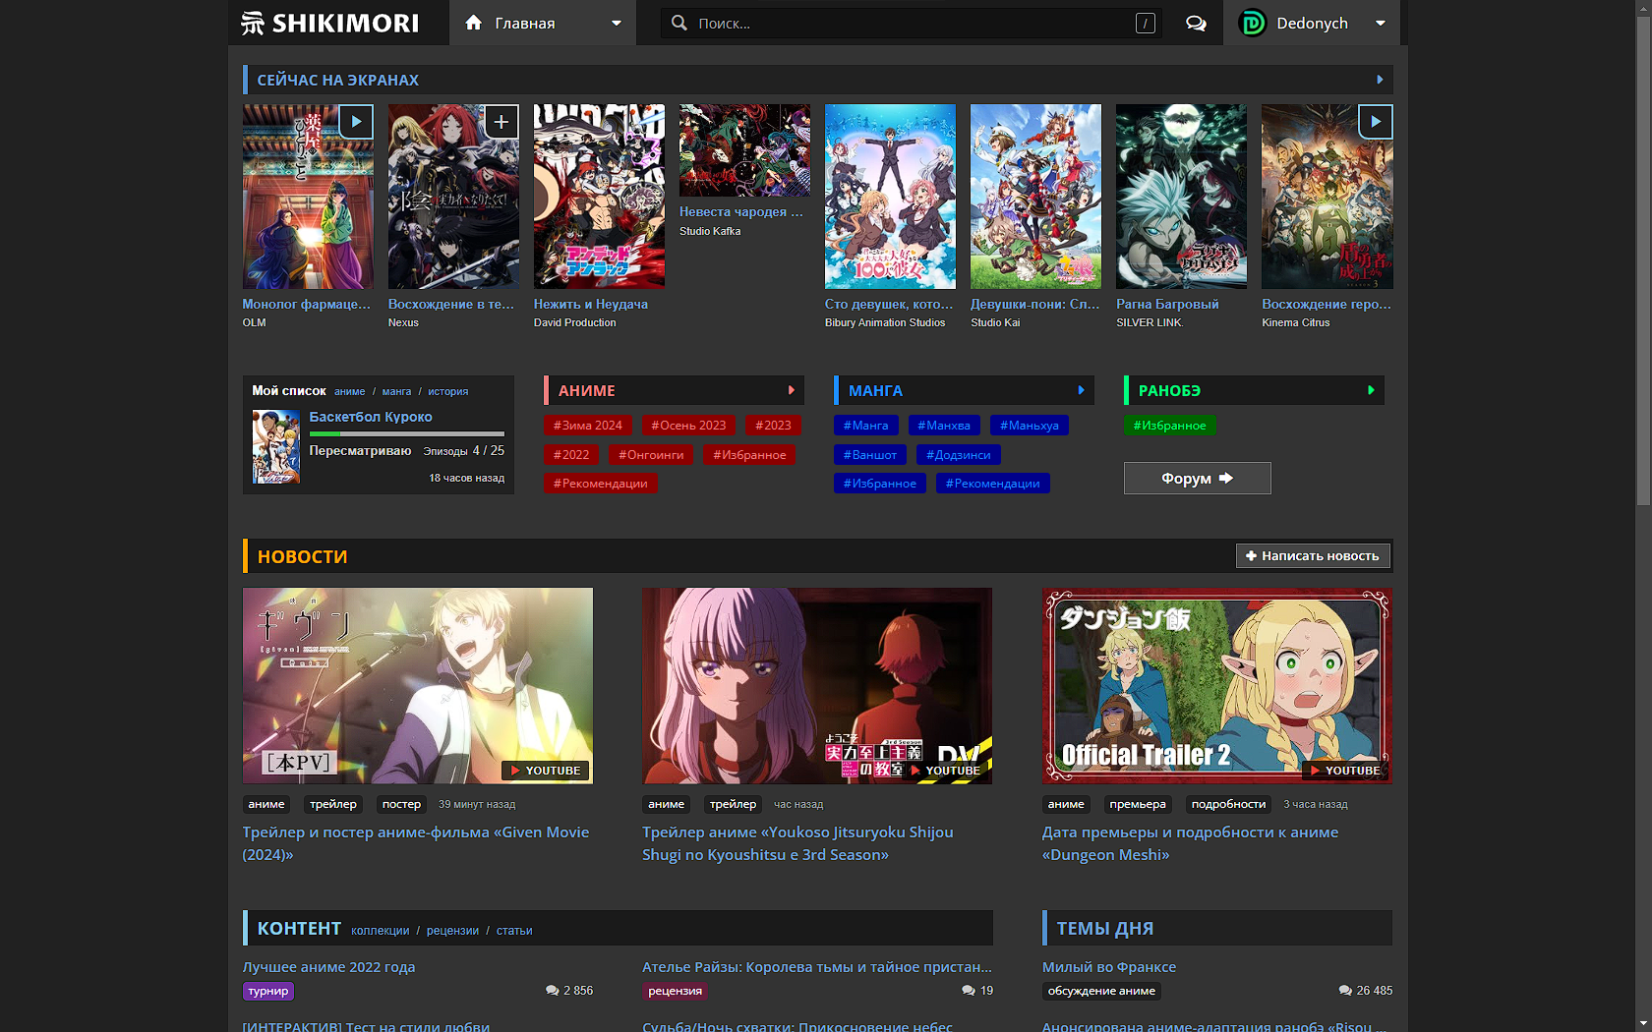Click comments icon showing 19

(969, 991)
